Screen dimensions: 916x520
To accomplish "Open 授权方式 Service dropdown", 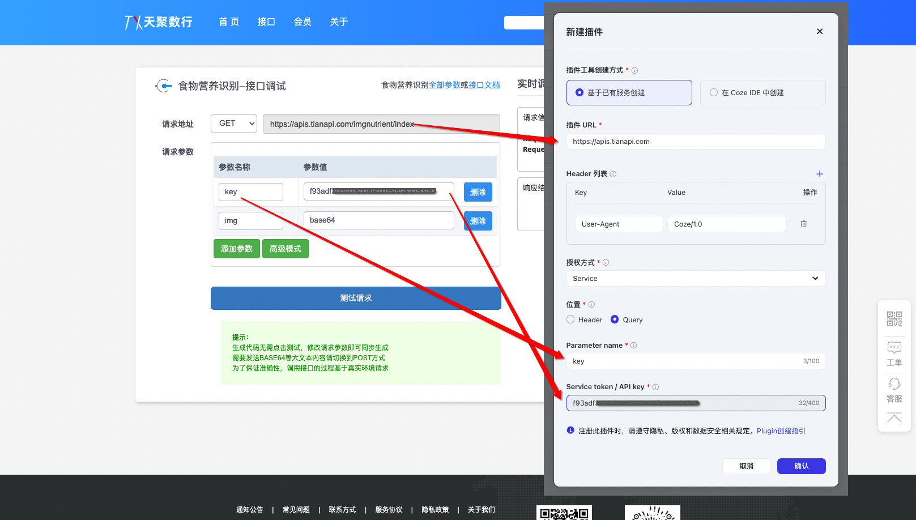I will [696, 278].
